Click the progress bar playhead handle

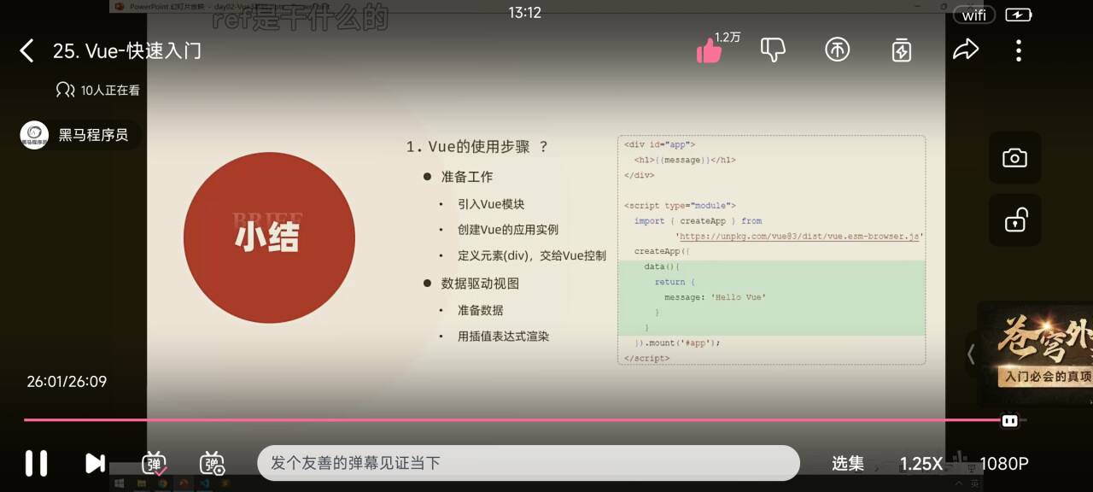pyautogui.click(x=1009, y=420)
